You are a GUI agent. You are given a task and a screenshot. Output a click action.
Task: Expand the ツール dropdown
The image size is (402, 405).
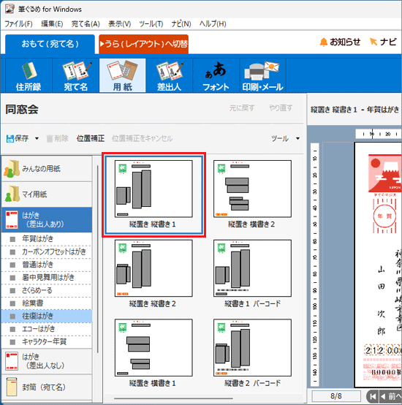[297, 139]
